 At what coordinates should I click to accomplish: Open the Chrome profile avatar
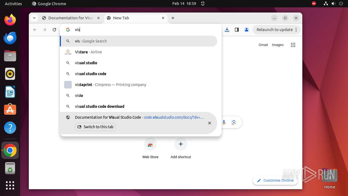[x=247, y=30]
